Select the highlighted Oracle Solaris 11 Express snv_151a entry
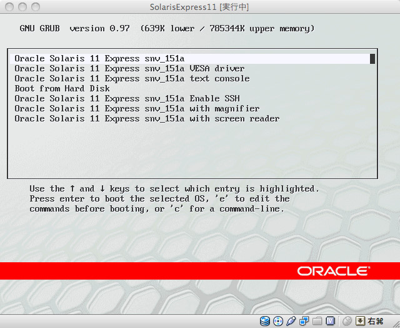Image resolution: width=400 pixels, height=328 pixels. click(x=192, y=58)
